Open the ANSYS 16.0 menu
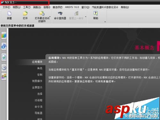Screen dimensions: 160x120 (x=72, y=7)
